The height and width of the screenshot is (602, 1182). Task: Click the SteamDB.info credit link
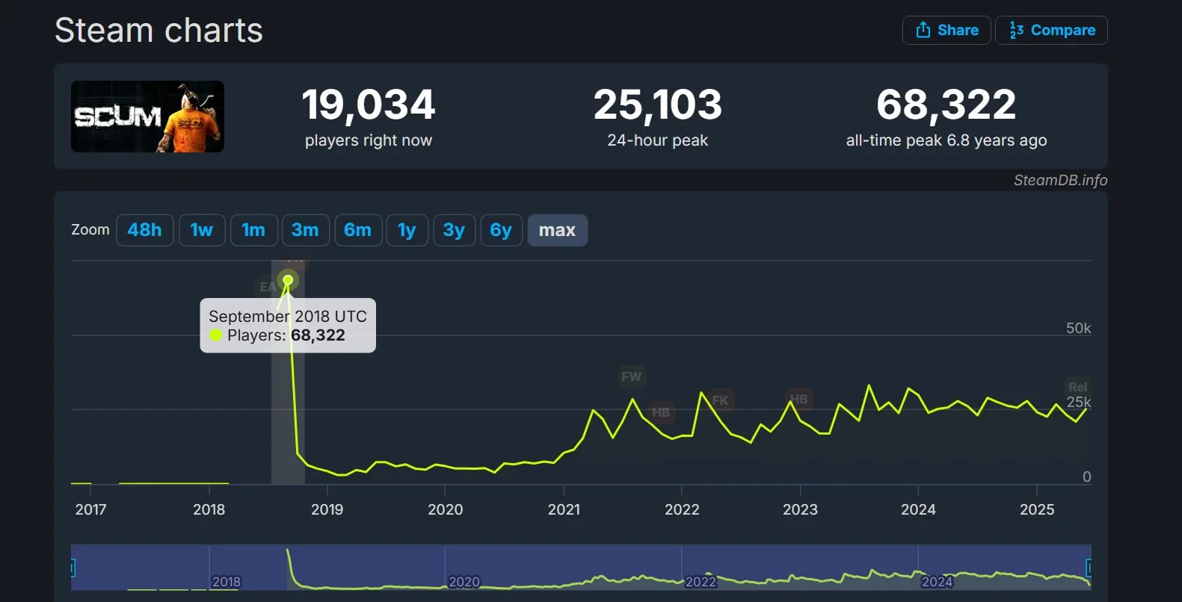[x=1060, y=180]
